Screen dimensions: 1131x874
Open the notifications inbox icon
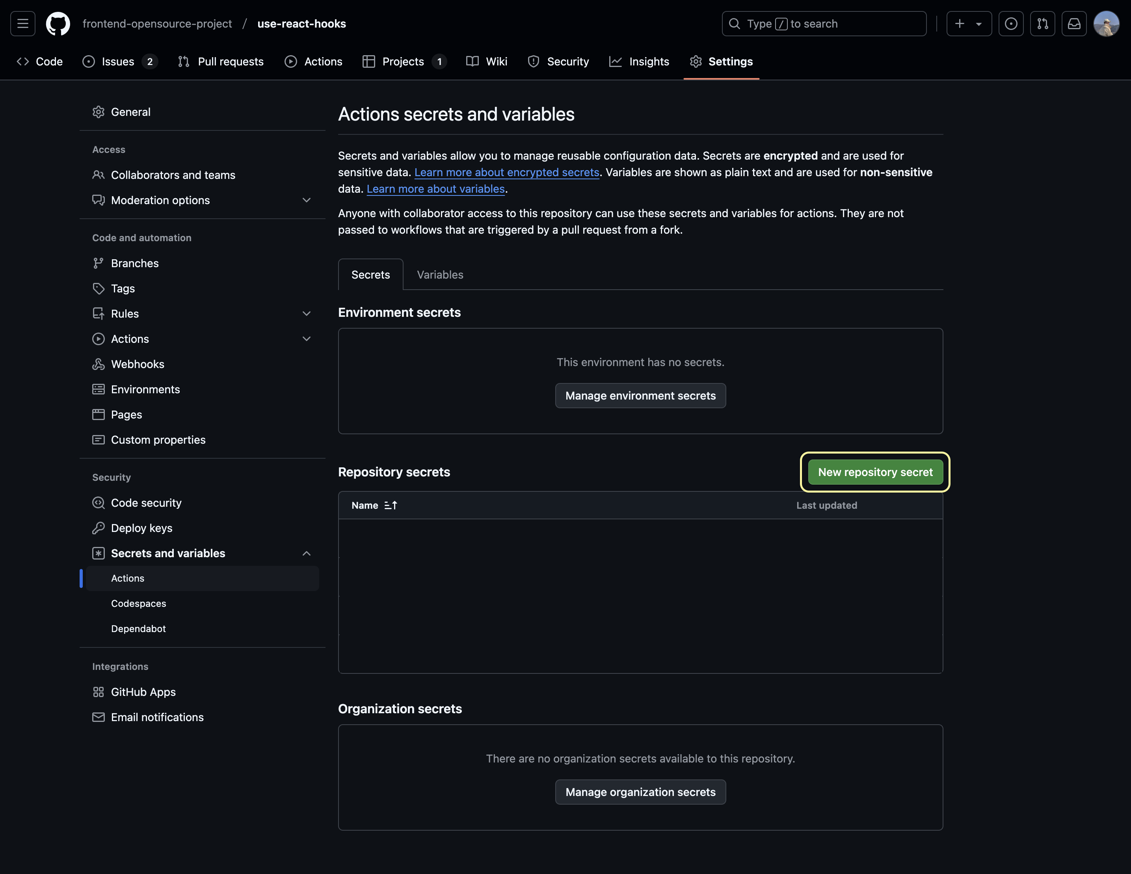(1074, 24)
